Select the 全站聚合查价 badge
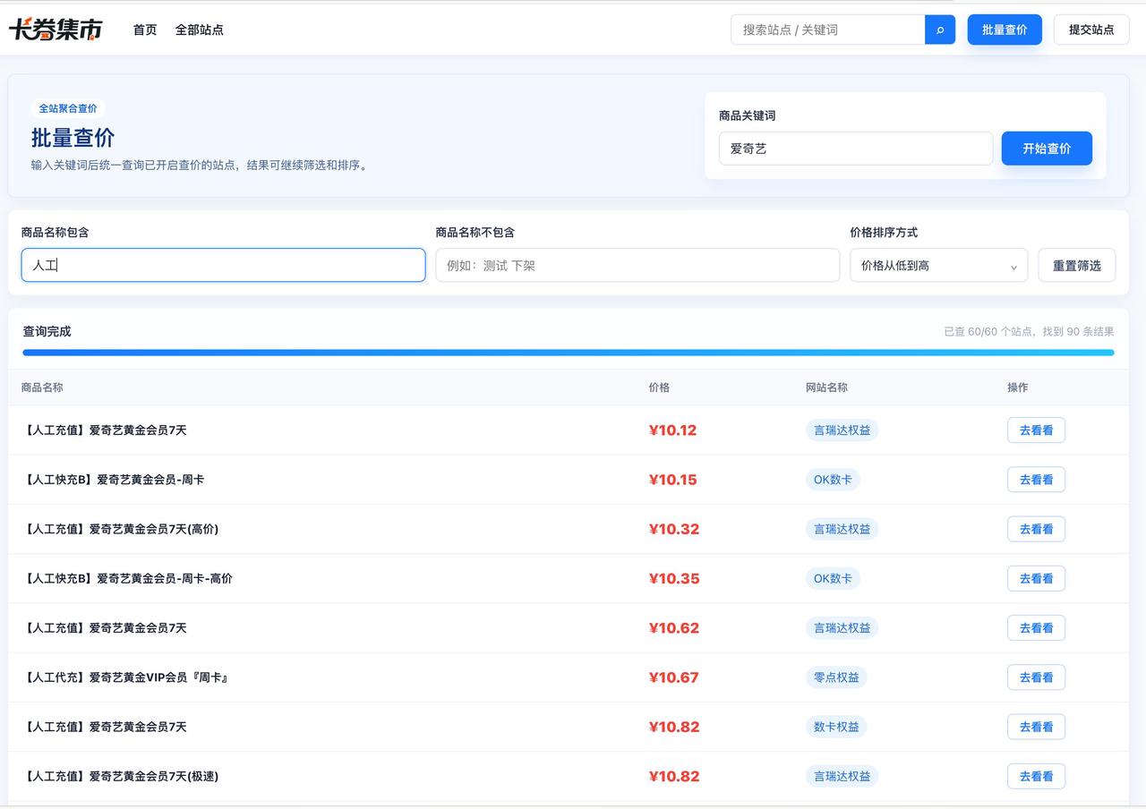The image size is (1146, 809). 68,108
